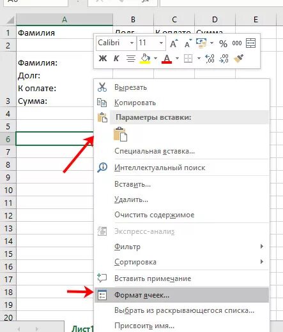Choose Вставить… from context menu
Image resolution: width=283 pixels, height=332 pixels.
[x=182, y=184]
